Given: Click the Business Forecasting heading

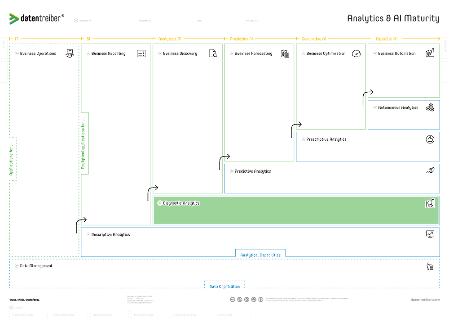Looking at the screenshot, I should pos(253,54).
